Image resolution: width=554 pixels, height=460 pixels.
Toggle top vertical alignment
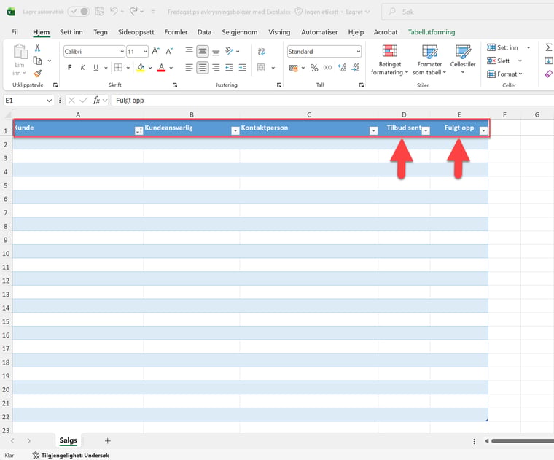[190, 51]
